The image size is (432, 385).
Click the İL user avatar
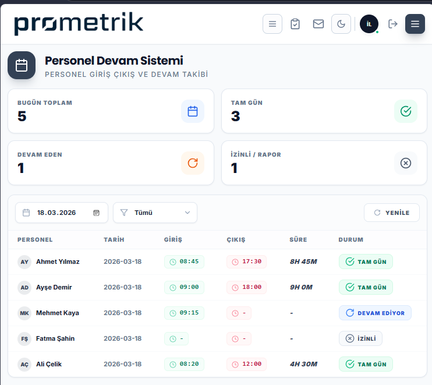tap(369, 24)
